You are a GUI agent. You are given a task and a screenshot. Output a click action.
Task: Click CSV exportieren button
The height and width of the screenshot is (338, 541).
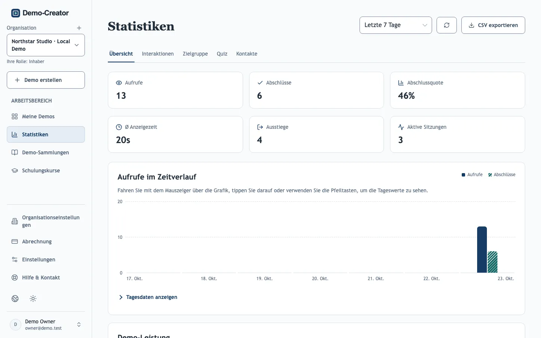[x=493, y=25]
